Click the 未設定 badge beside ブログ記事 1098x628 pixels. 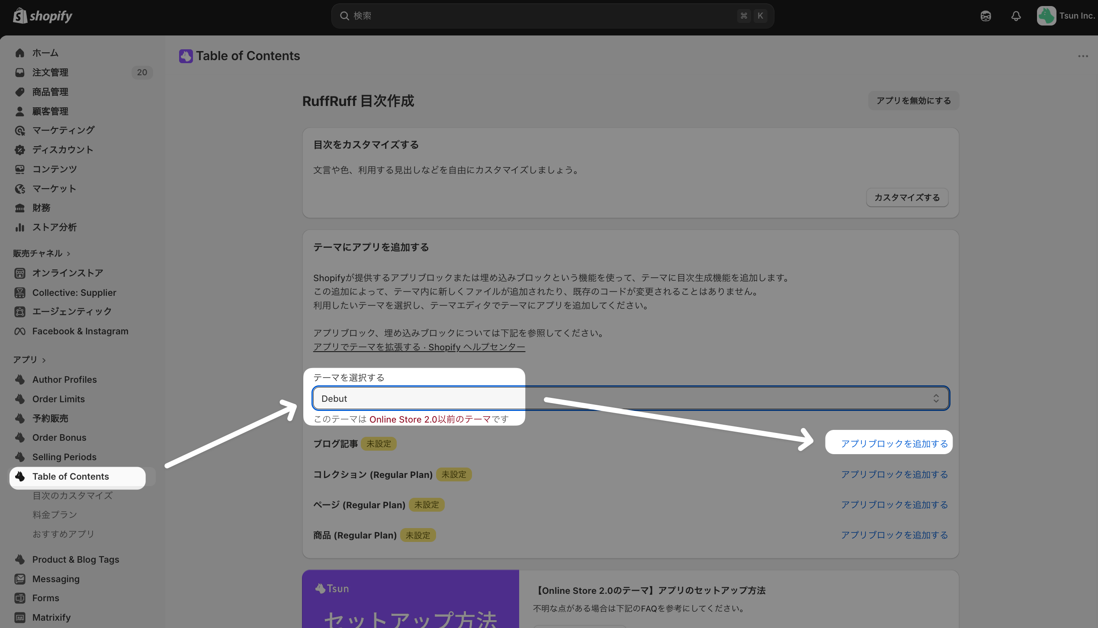(x=379, y=444)
